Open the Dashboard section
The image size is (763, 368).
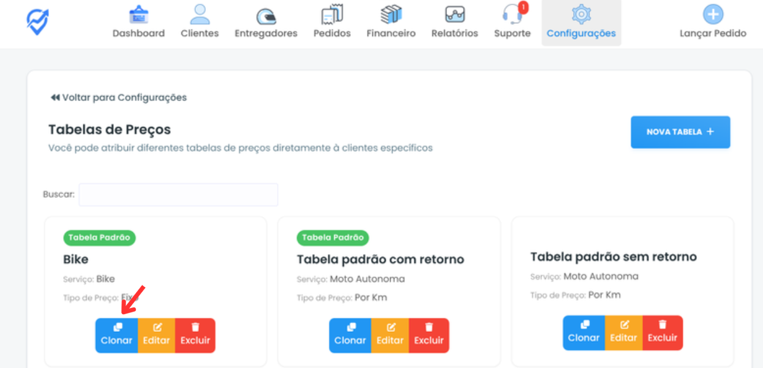coord(138,23)
